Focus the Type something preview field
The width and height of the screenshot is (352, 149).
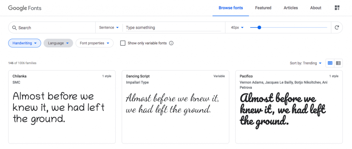tap(173, 28)
